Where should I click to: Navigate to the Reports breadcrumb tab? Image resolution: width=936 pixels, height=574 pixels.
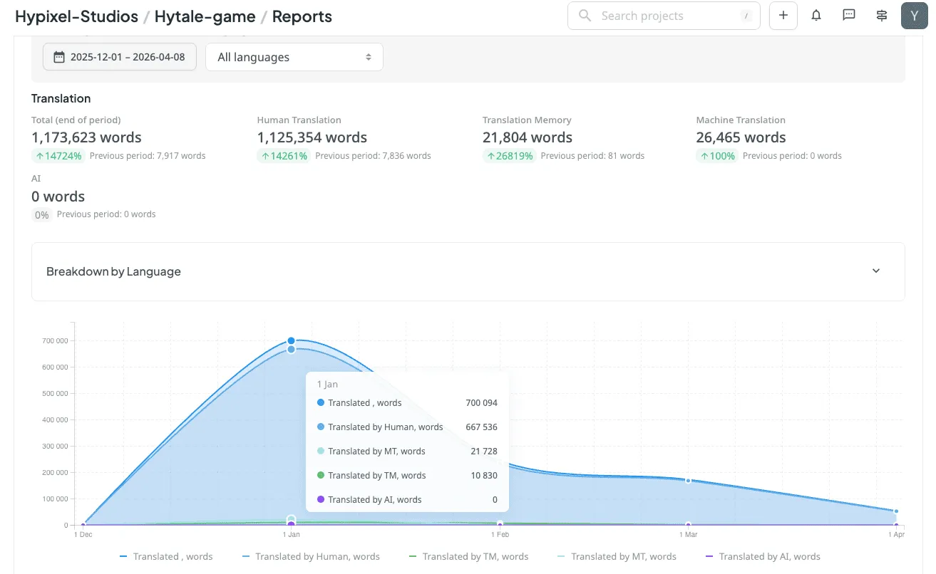302,16
